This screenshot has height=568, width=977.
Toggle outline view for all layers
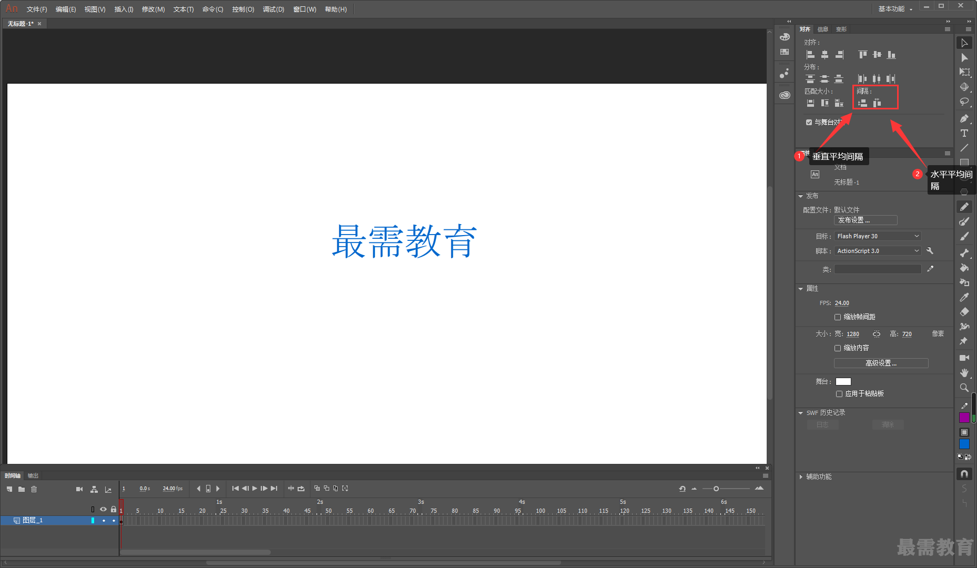coord(93,509)
